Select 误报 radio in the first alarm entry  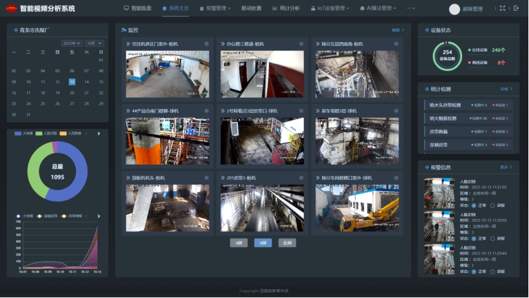[492, 205]
